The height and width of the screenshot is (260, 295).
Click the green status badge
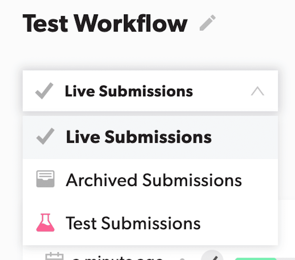pyautogui.click(x=255, y=258)
